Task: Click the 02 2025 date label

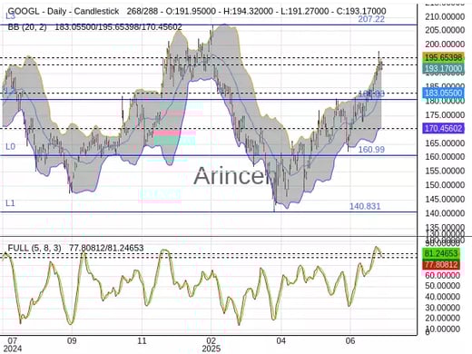Action: (211, 345)
